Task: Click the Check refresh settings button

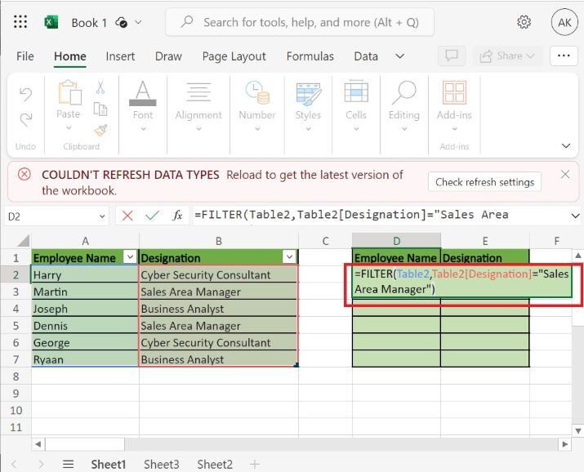Action: coord(484,182)
